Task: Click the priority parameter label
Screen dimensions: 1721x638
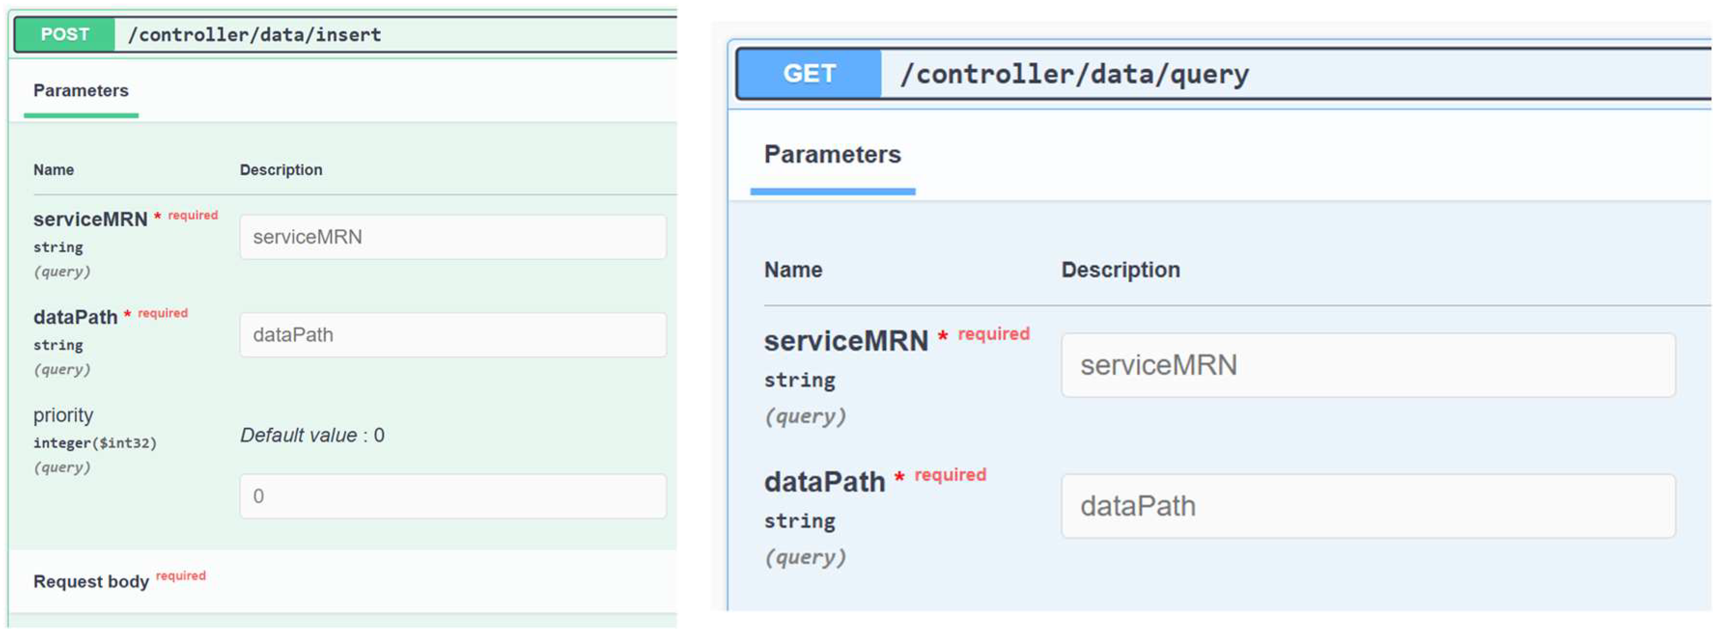Action: tap(63, 415)
